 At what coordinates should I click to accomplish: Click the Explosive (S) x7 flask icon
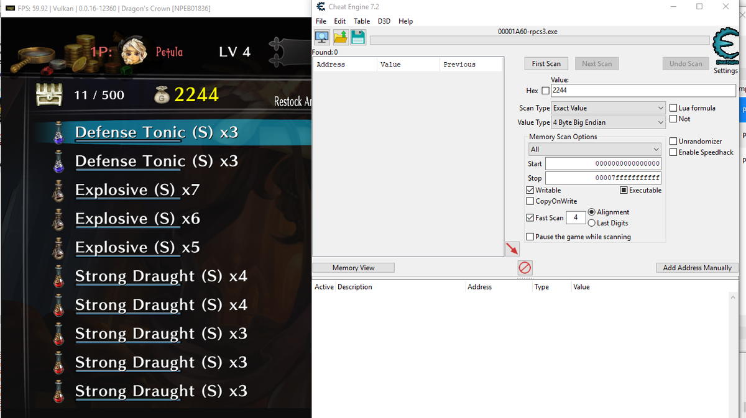tap(59, 189)
